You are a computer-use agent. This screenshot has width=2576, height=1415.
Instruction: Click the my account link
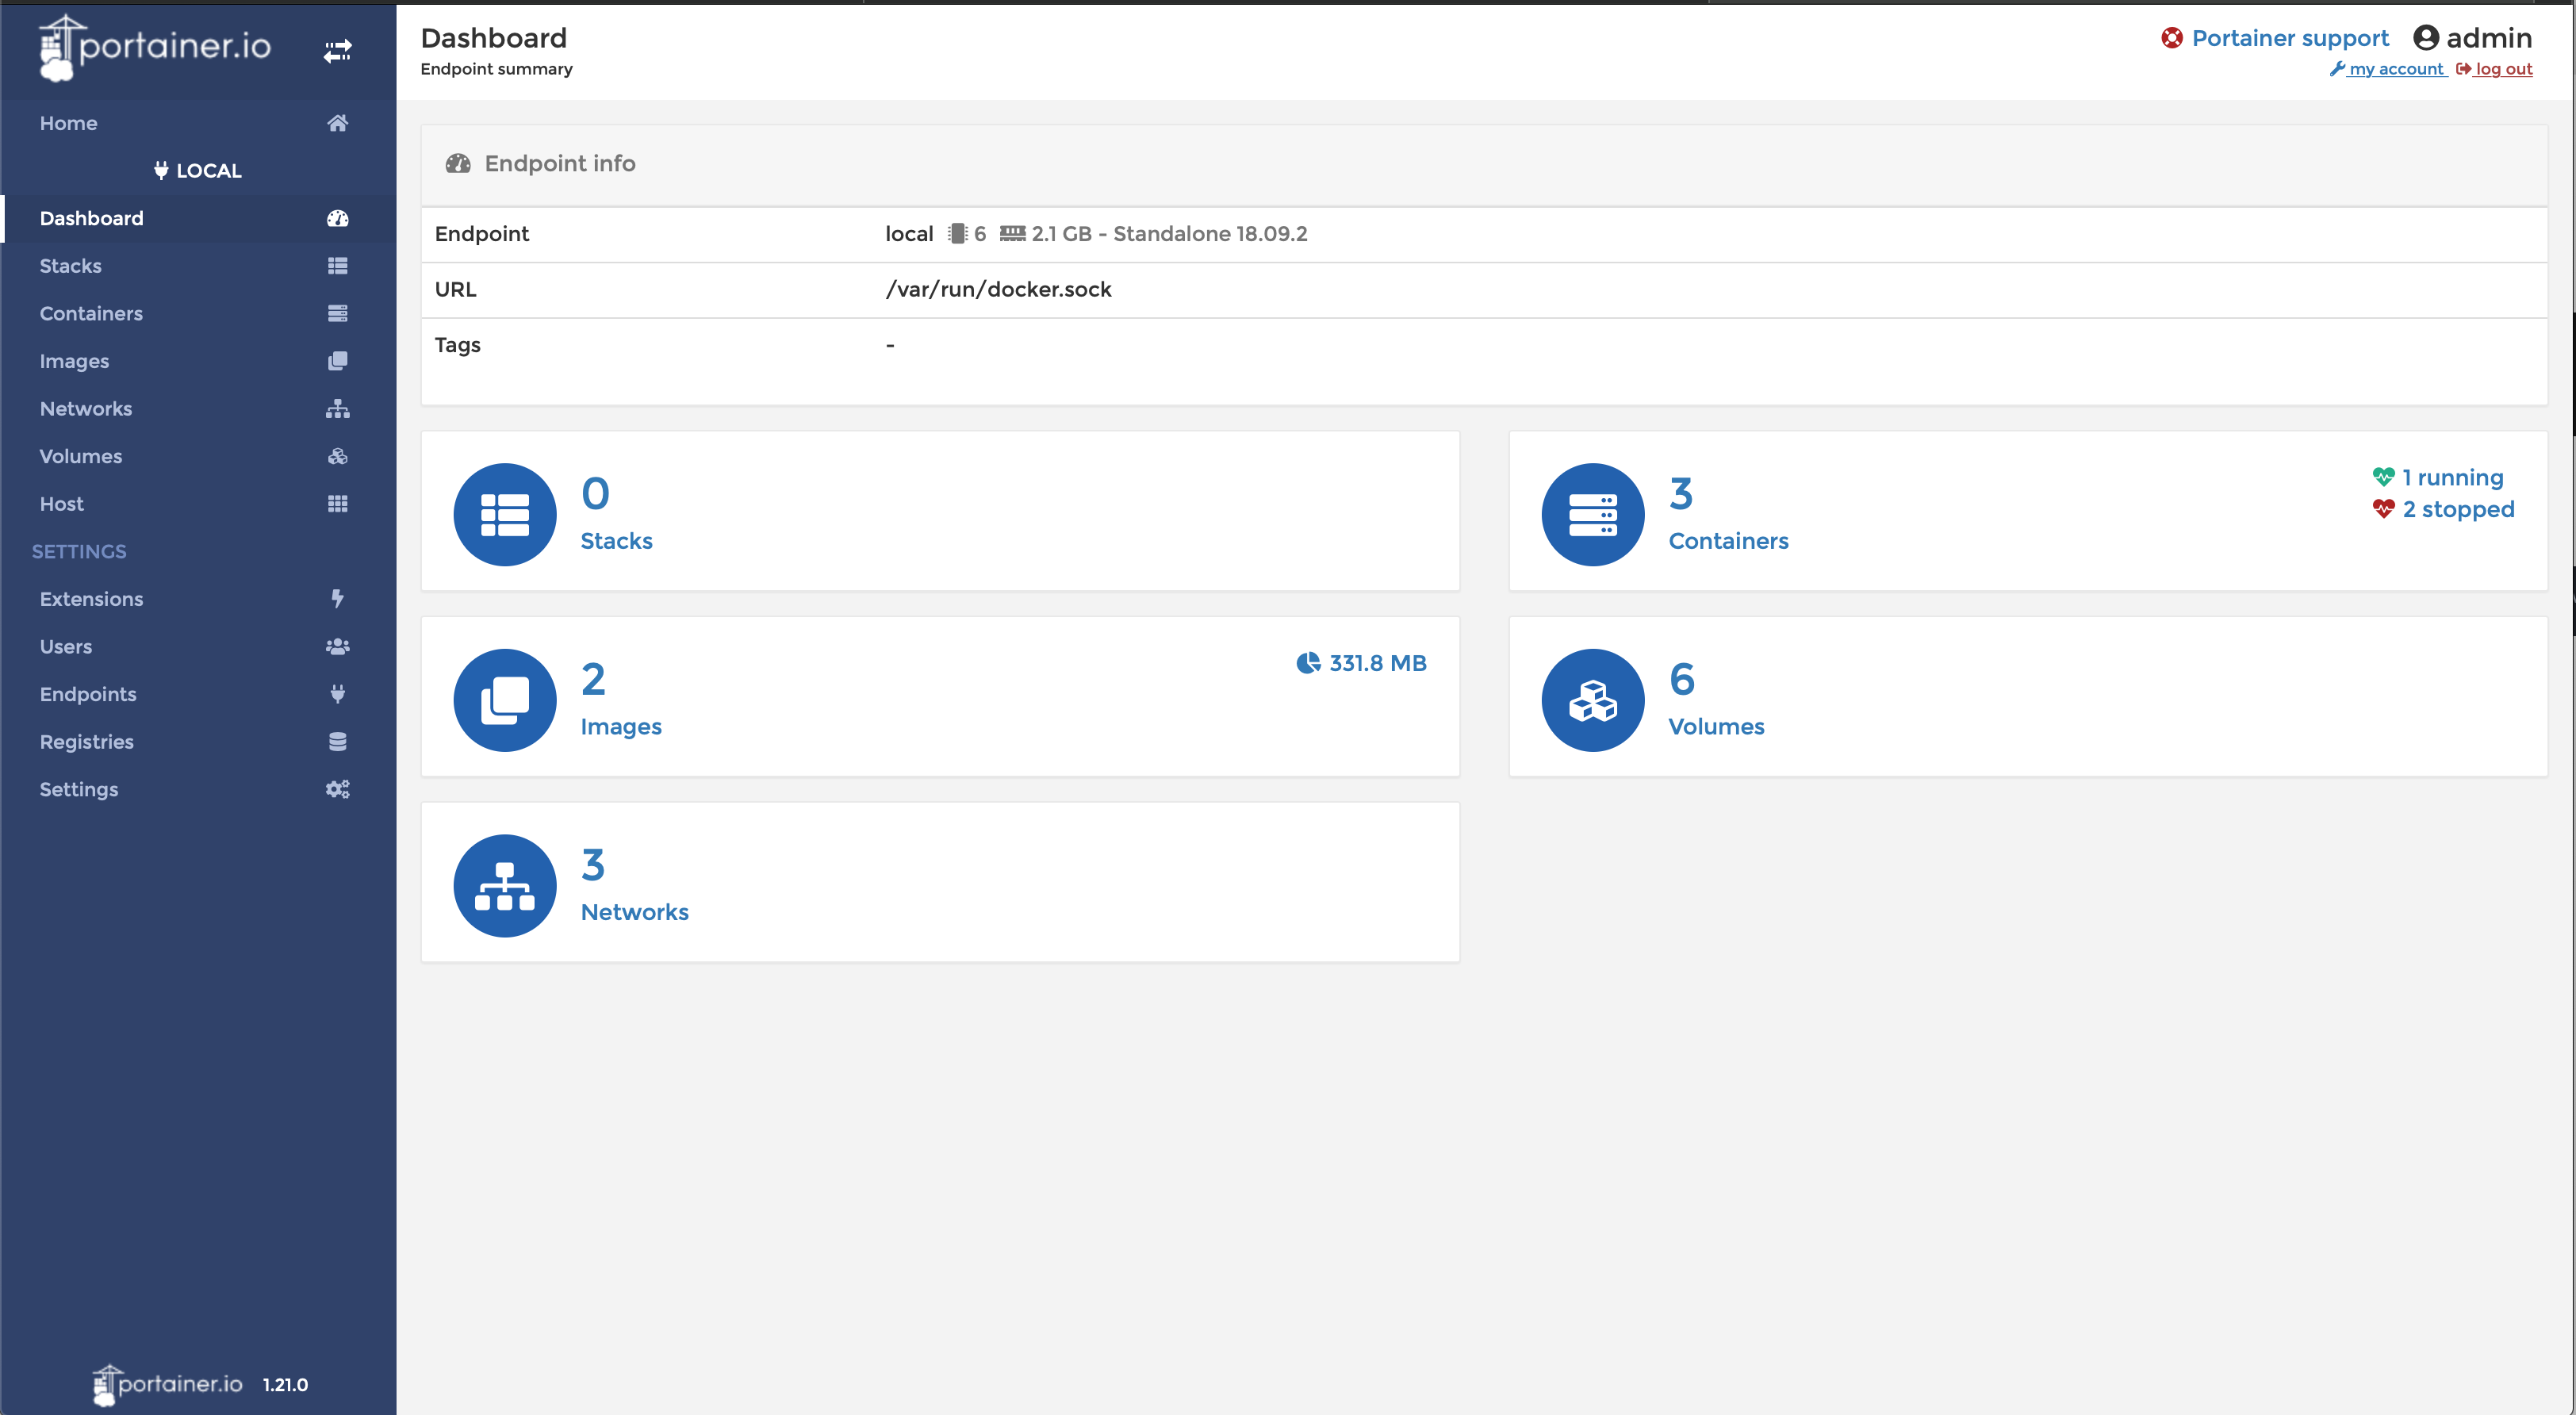(x=2395, y=69)
